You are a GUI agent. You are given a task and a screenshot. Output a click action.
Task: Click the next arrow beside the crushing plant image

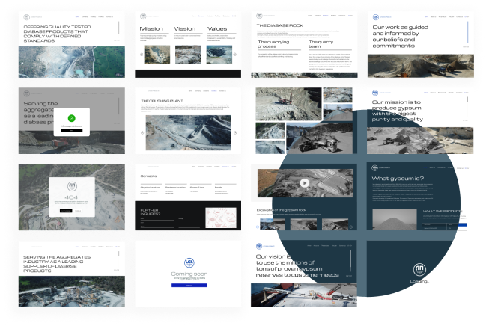(235, 132)
